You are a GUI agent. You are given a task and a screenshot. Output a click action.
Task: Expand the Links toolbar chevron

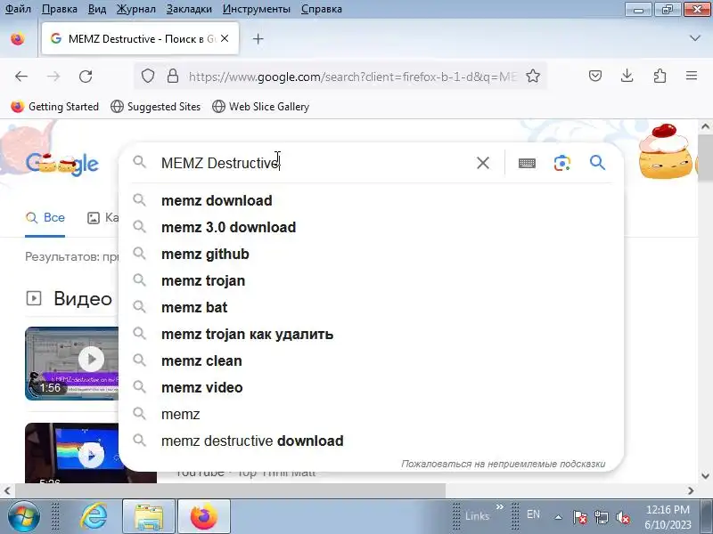pos(500,506)
